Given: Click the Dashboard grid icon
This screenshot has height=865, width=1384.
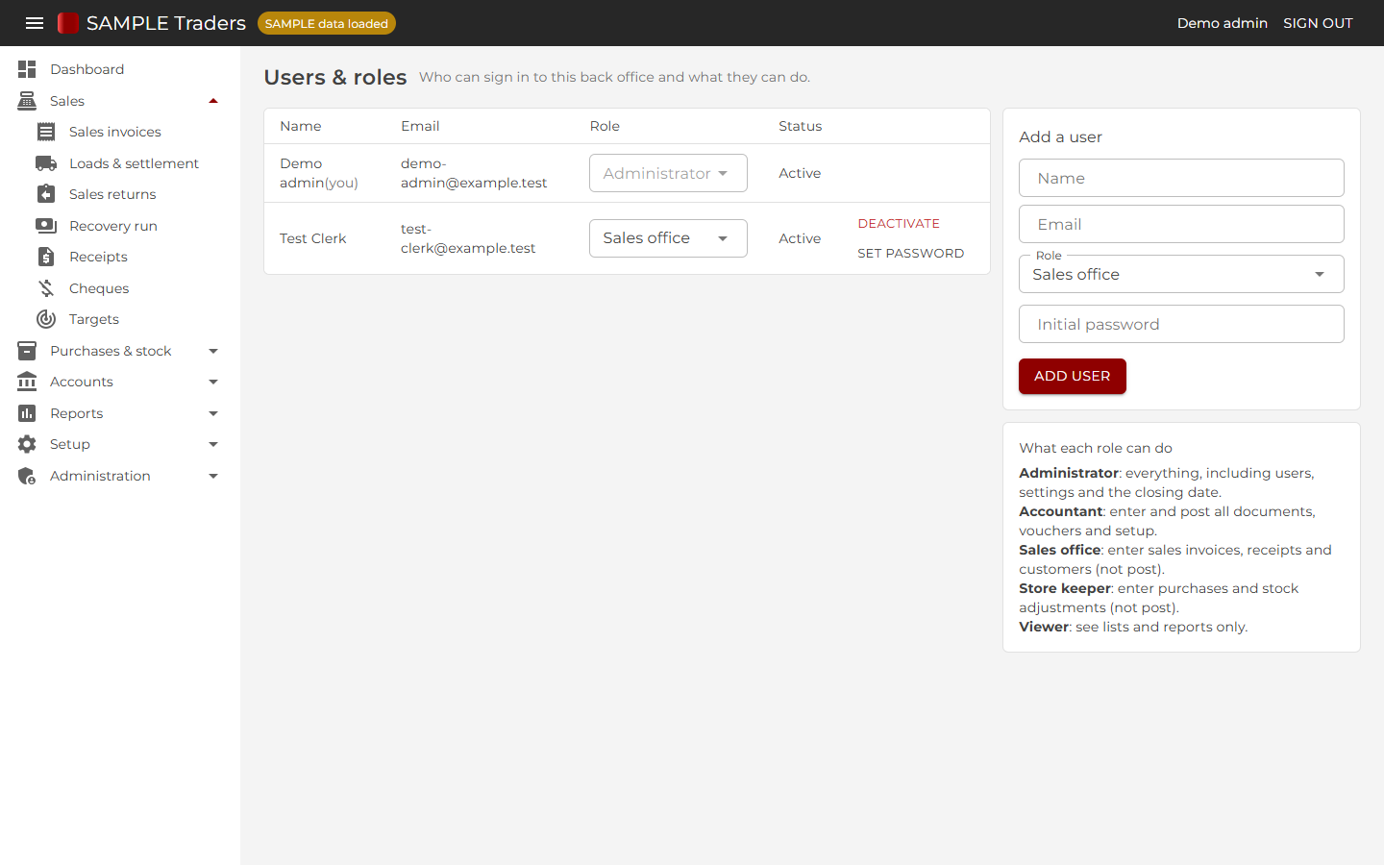Looking at the screenshot, I should [x=27, y=69].
